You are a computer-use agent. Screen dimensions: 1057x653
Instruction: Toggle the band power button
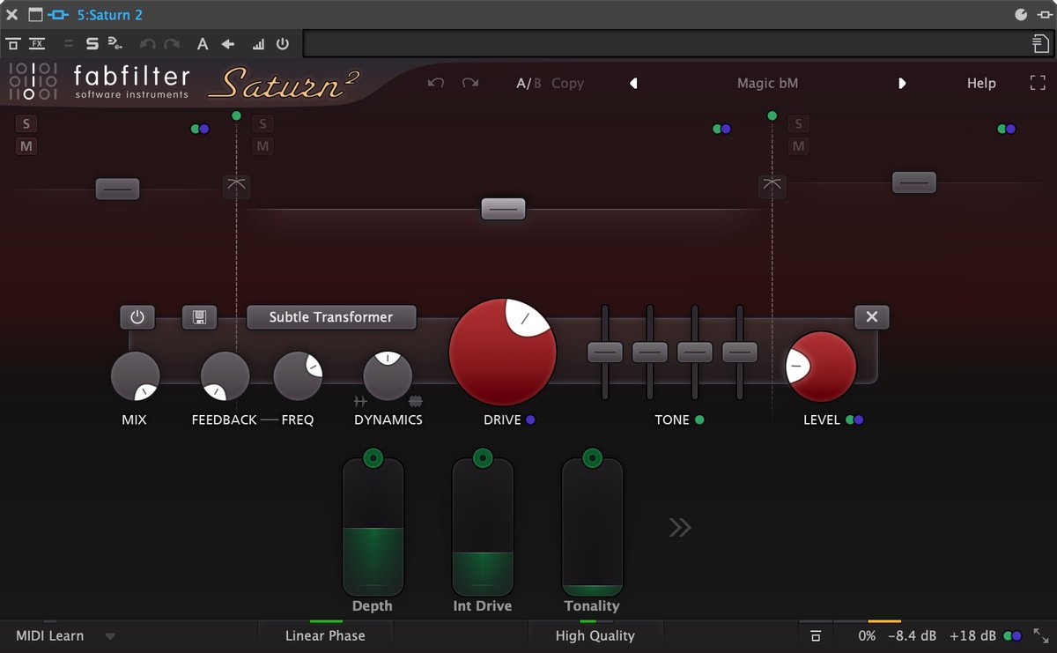[x=137, y=317]
